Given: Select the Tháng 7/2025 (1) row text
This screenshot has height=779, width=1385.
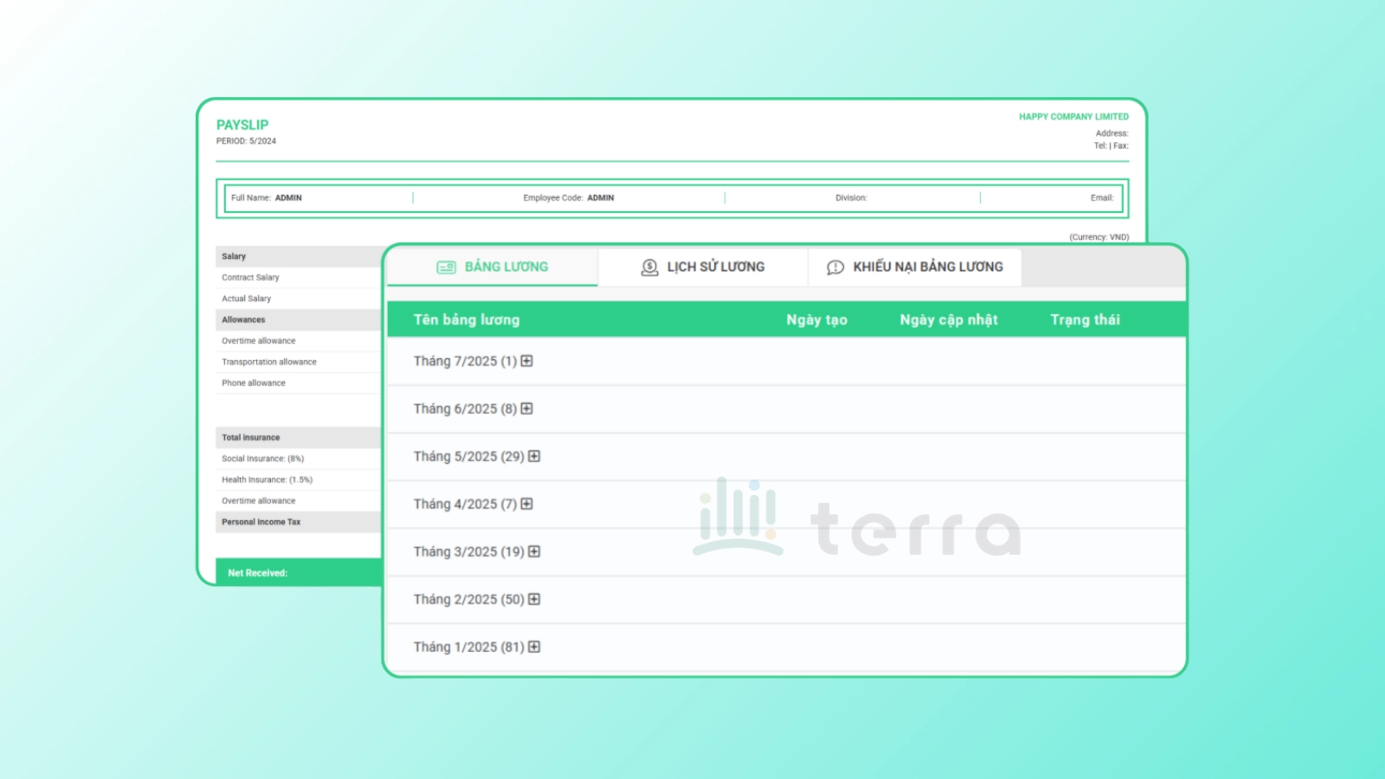Looking at the screenshot, I should point(465,361).
